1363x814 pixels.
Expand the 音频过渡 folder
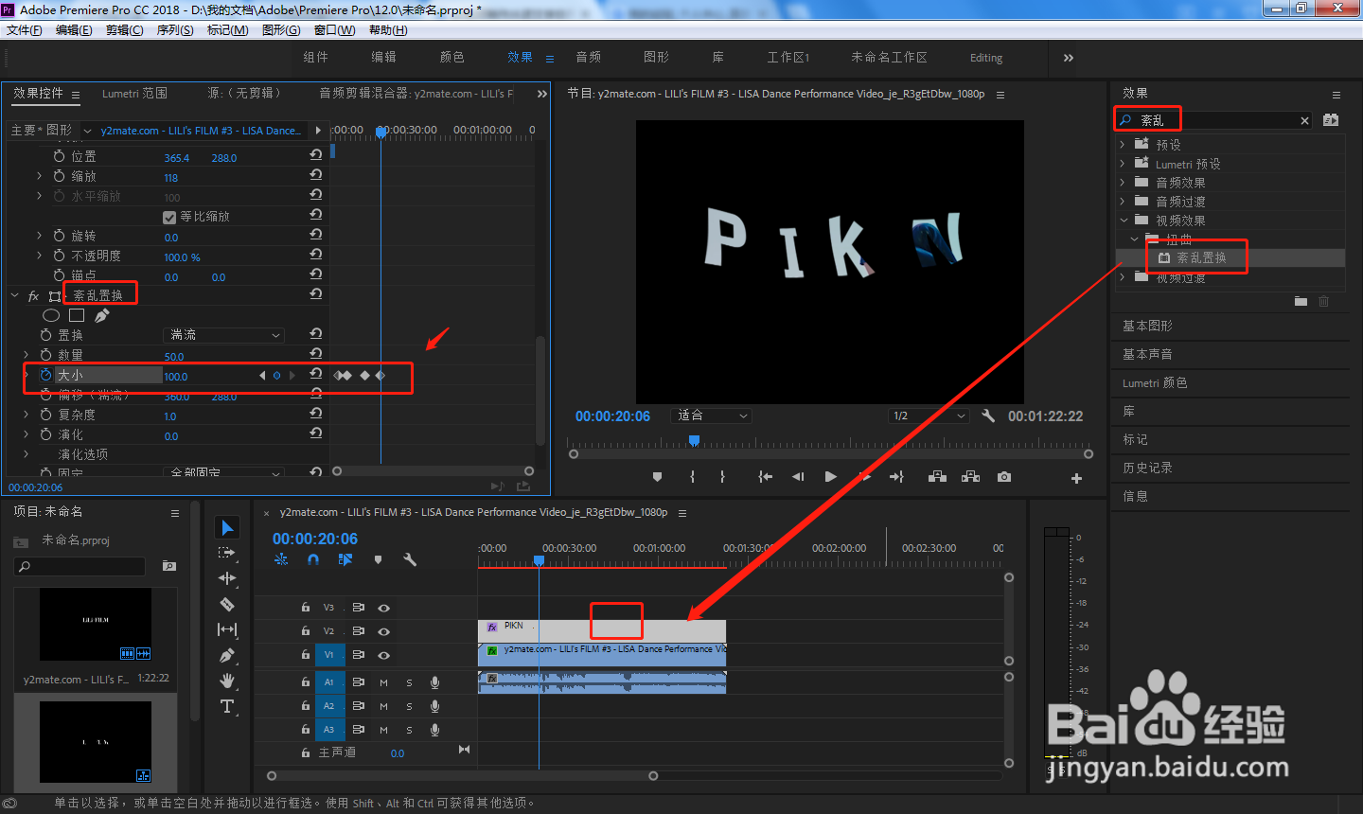(x=1123, y=202)
